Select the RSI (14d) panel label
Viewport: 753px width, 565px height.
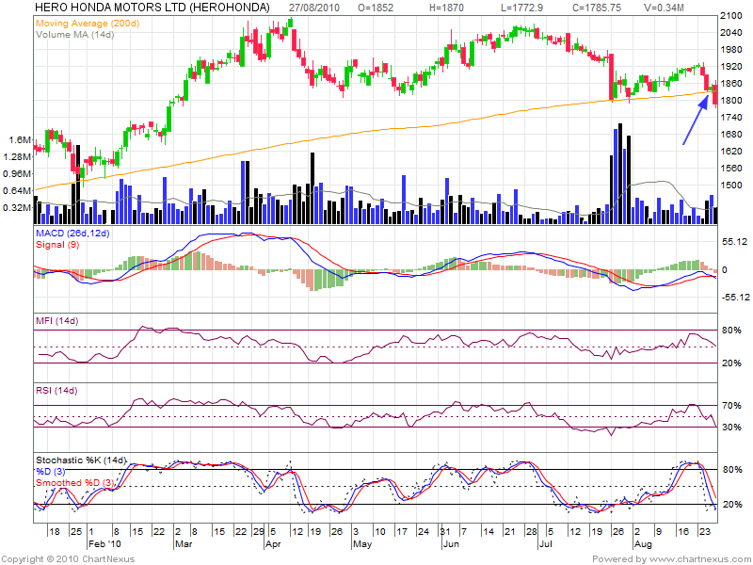pyautogui.click(x=56, y=390)
